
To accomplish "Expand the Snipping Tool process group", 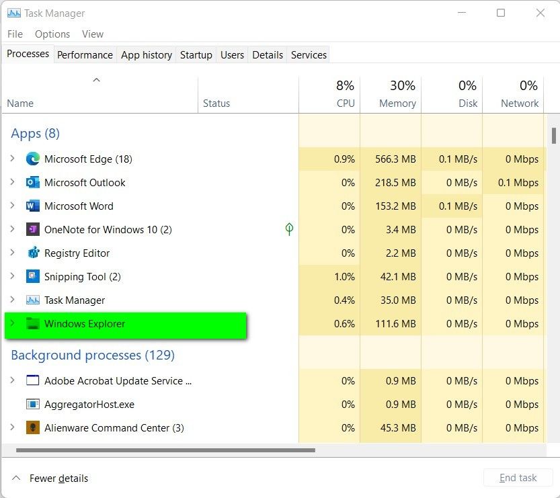I will tap(12, 277).
